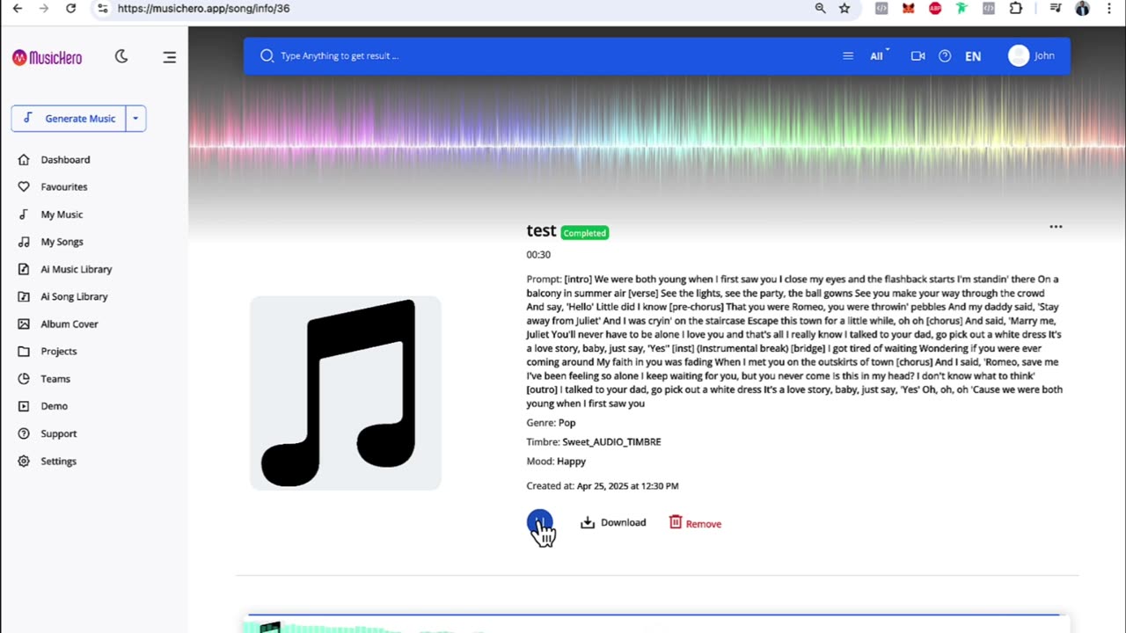The width and height of the screenshot is (1126, 633).
Task: Go back to the previous browser page
Action: (17, 8)
